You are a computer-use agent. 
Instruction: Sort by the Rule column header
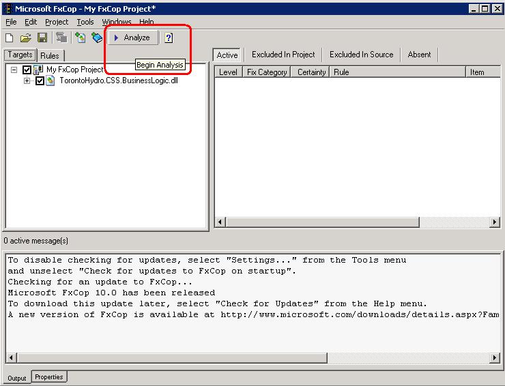pyautogui.click(x=398, y=72)
